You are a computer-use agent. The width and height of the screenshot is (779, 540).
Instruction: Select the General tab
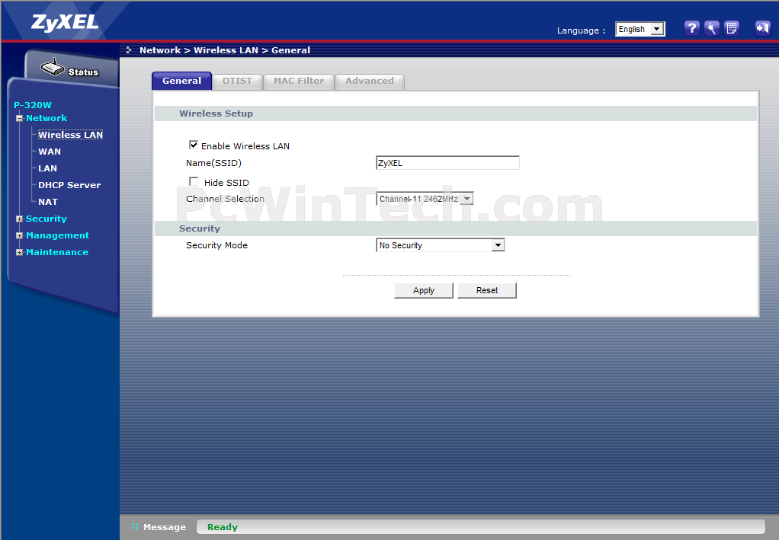pyautogui.click(x=182, y=81)
